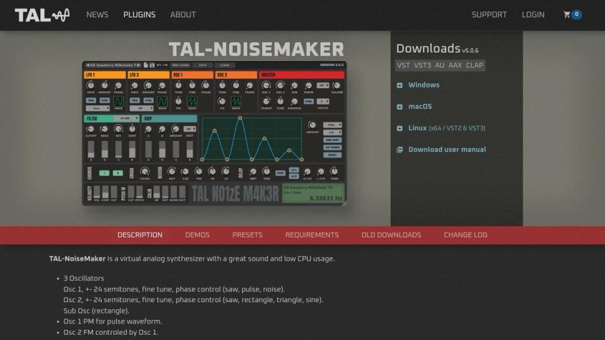Open the AMP section DEST dropdown

click(190, 128)
